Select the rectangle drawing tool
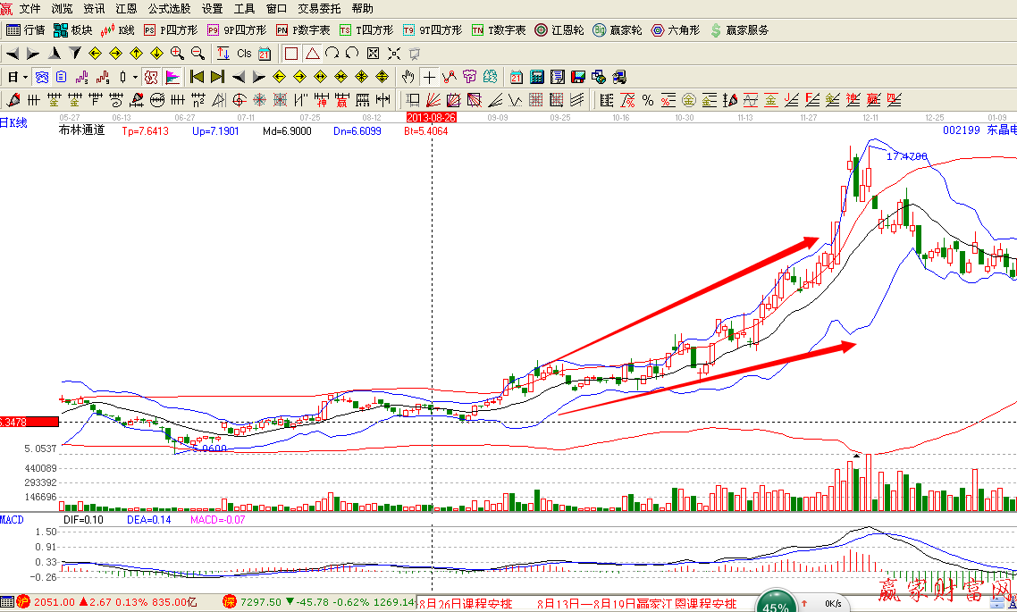 point(290,53)
